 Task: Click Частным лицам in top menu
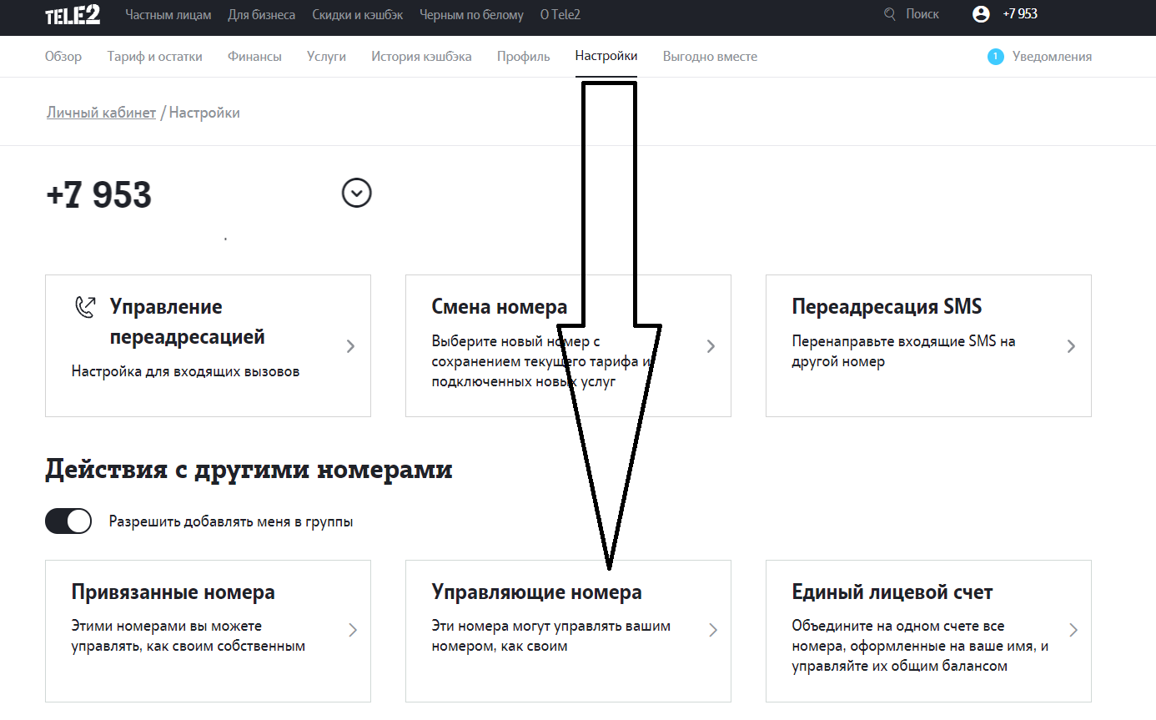[168, 14]
